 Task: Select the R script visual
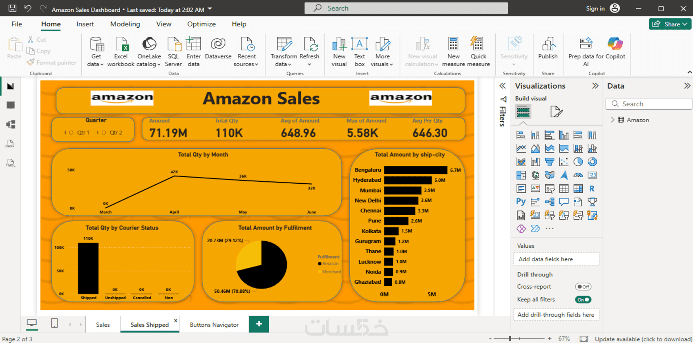(x=592, y=189)
